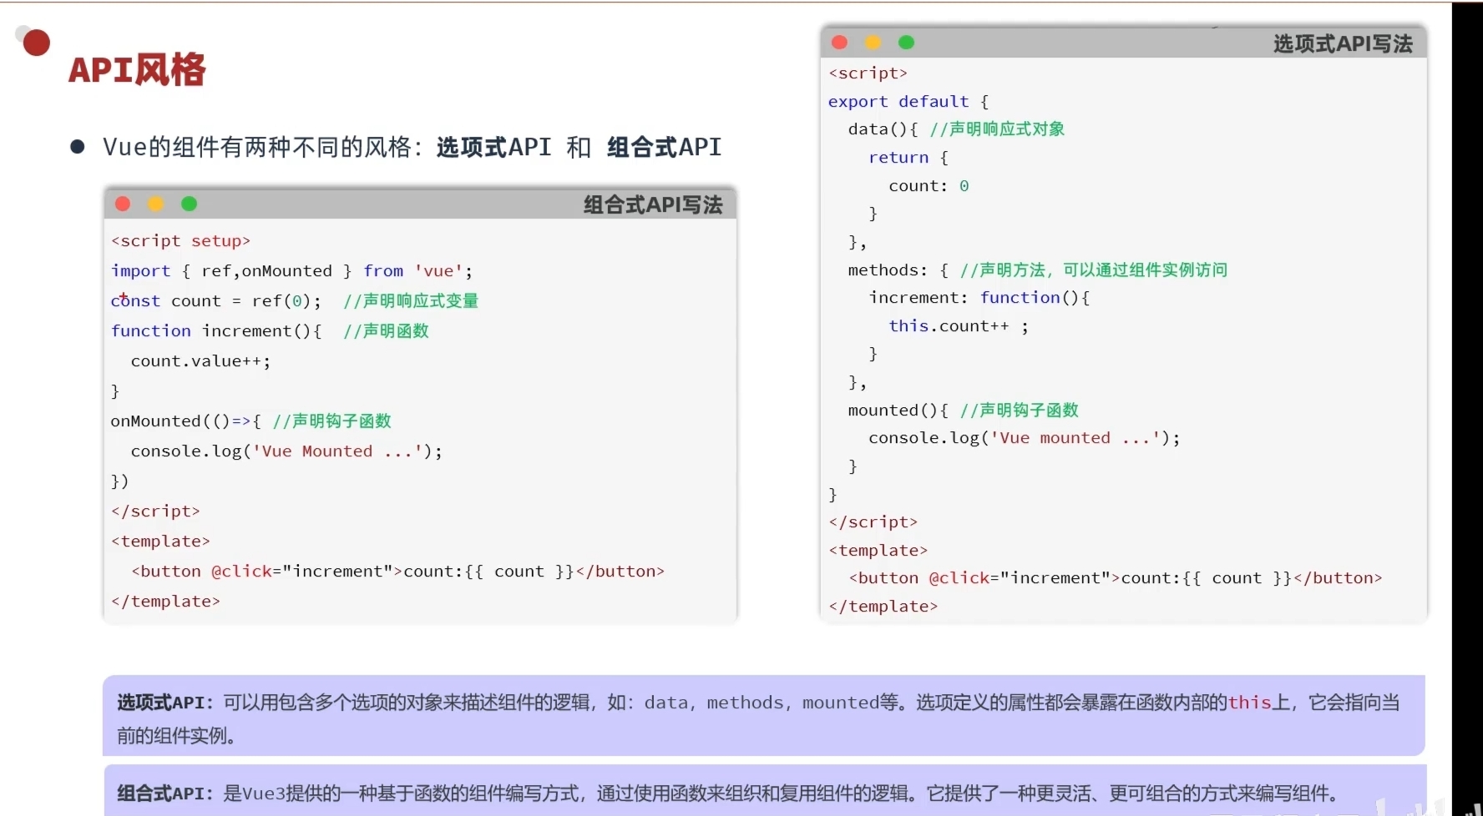
Task: Click the API风格 slide heading
Action: [137, 70]
